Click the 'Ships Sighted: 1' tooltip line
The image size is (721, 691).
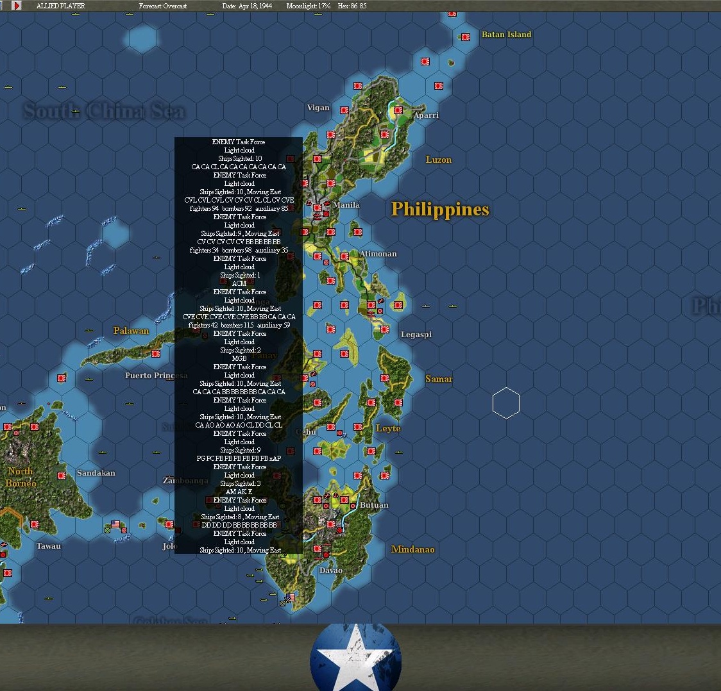[x=240, y=275]
